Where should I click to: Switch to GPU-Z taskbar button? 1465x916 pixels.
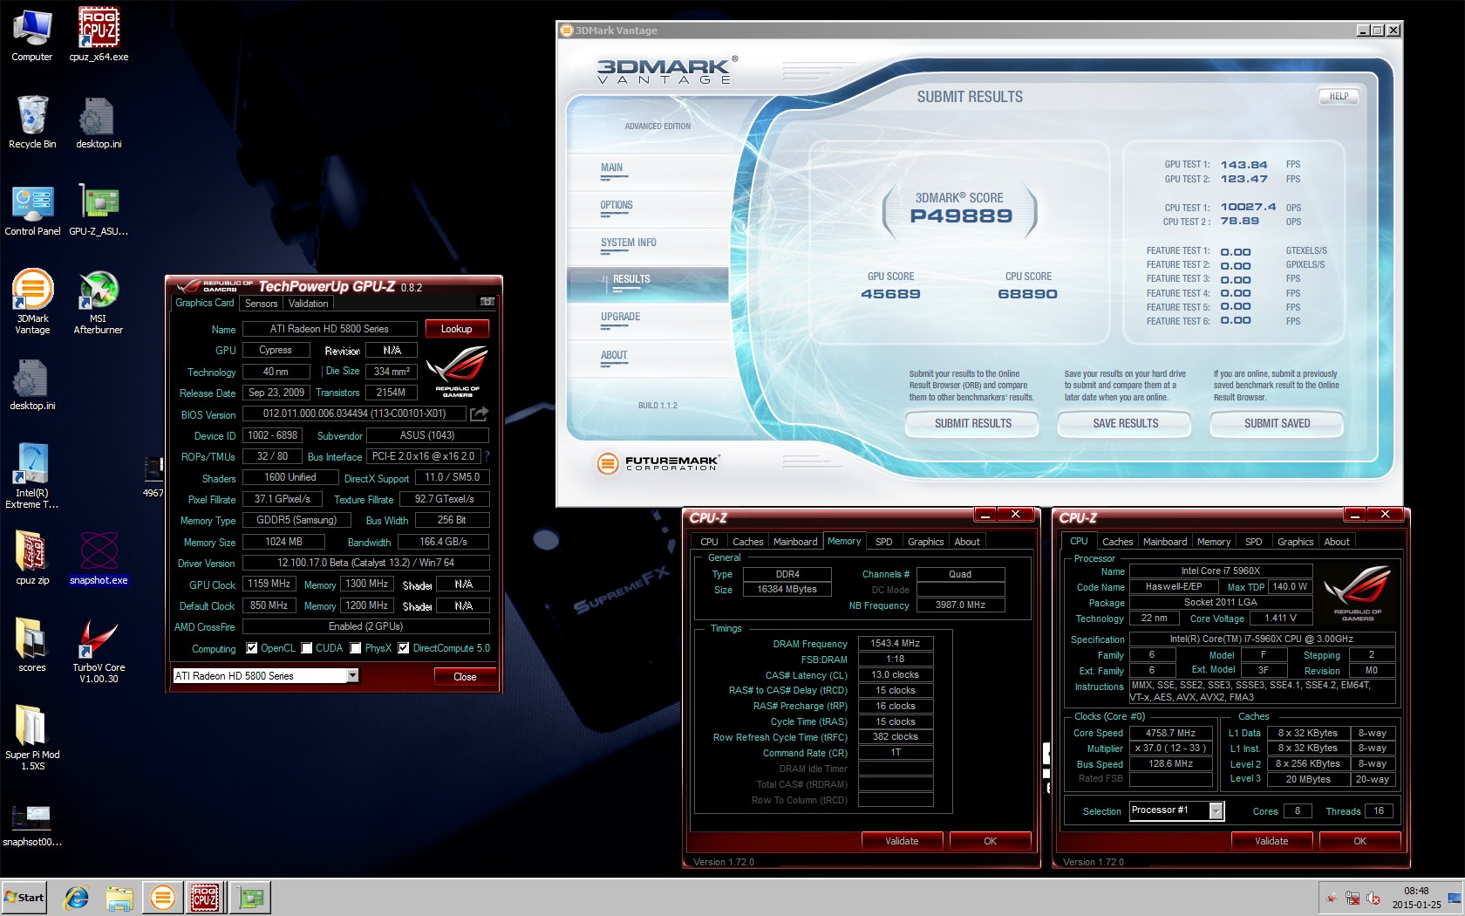pyautogui.click(x=251, y=898)
